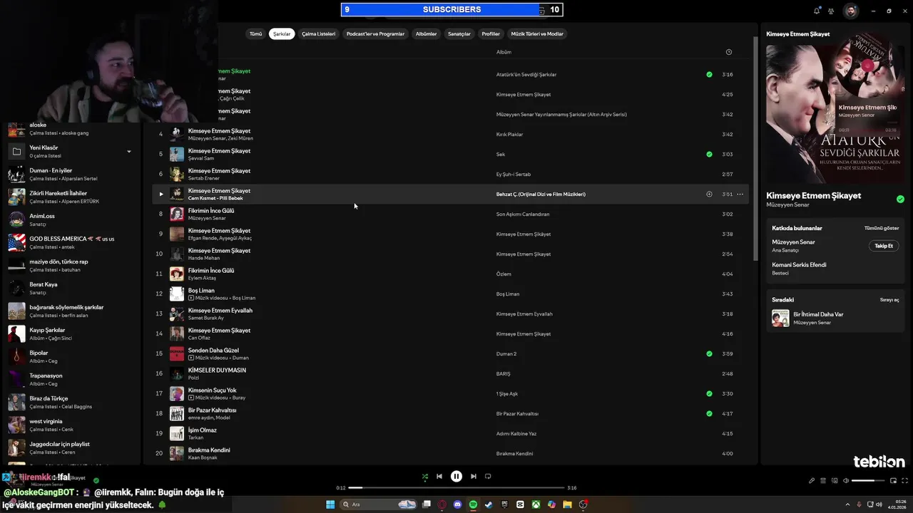The image size is (913, 513).
Task: Open Müzik Türleri ve Modlar tab
Action: (x=537, y=33)
